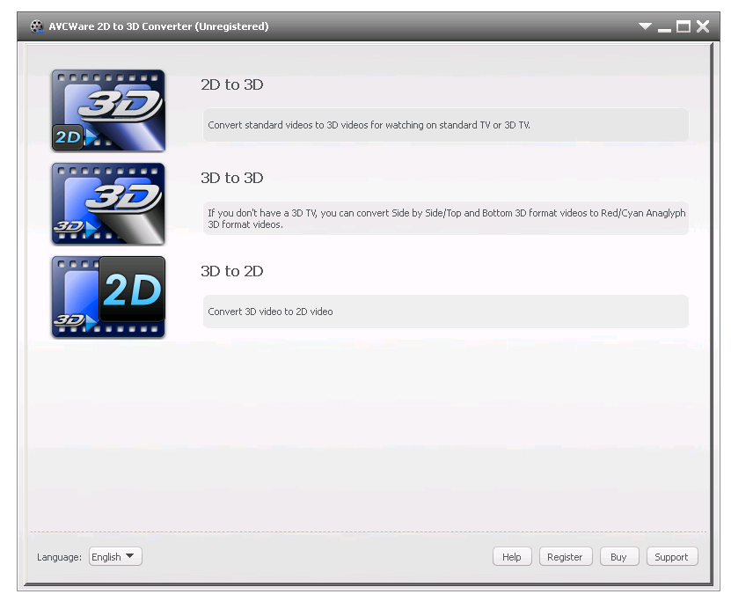Click the Register button
The image size is (731, 594).
(x=566, y=557)
